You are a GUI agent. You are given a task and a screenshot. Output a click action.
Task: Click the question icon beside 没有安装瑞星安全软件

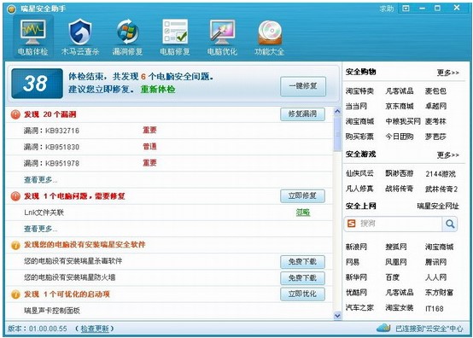(x=15, y=245)
